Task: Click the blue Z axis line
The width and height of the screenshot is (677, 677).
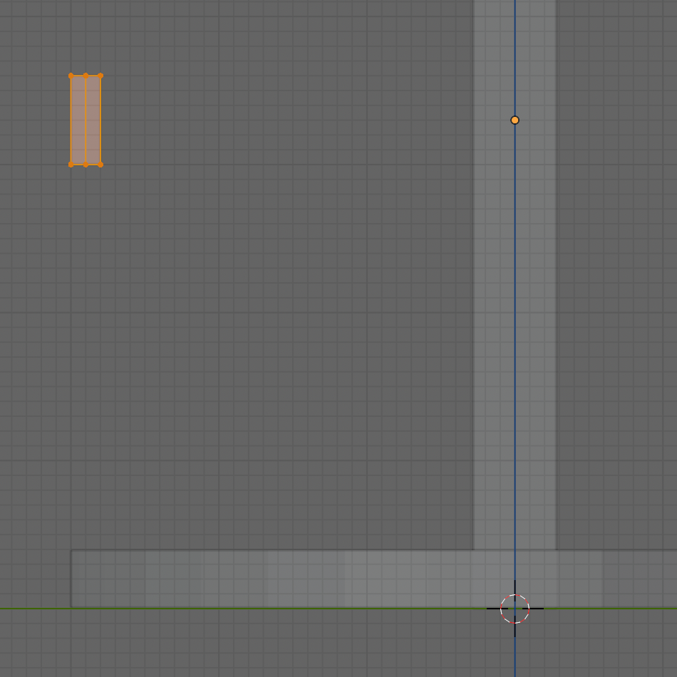Action: click(x=515, y=356)
